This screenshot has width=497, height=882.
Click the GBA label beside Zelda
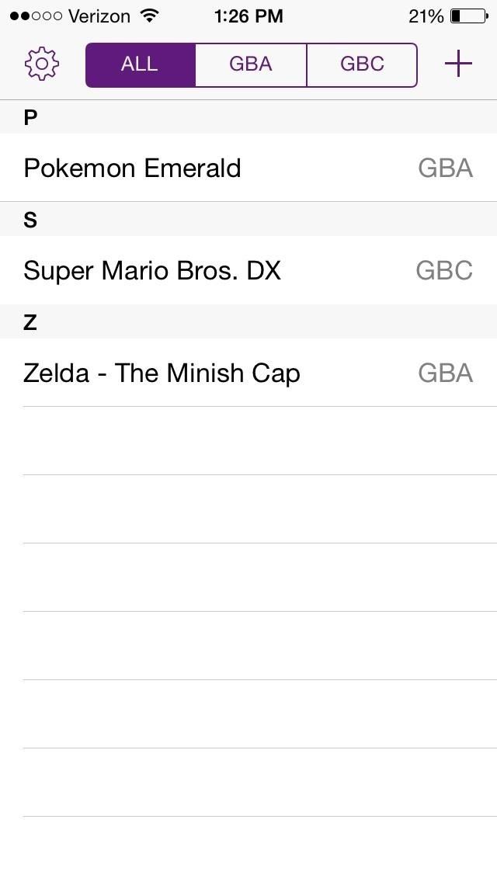tap(445, 373)
